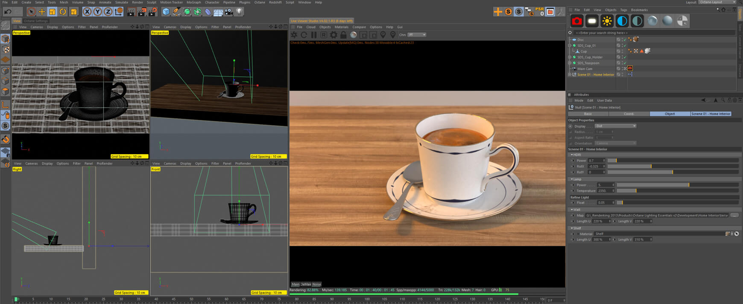Image resolution: width=743 pixels, height=304 pixels.
Task: Open Object Manager Tags menu
Action: point(624,10)
